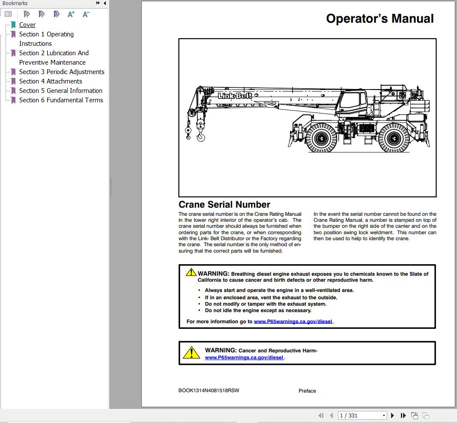This screenshot has width=457, height=423.
Task: Increase bookmark text size with A+ icon
Action: click(71, 14)
